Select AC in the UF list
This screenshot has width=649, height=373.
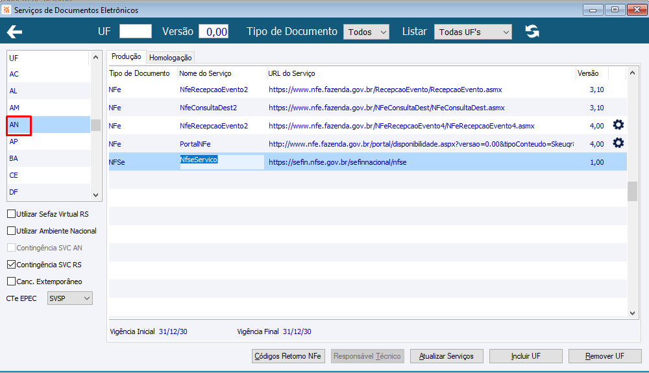pos(49,74)
